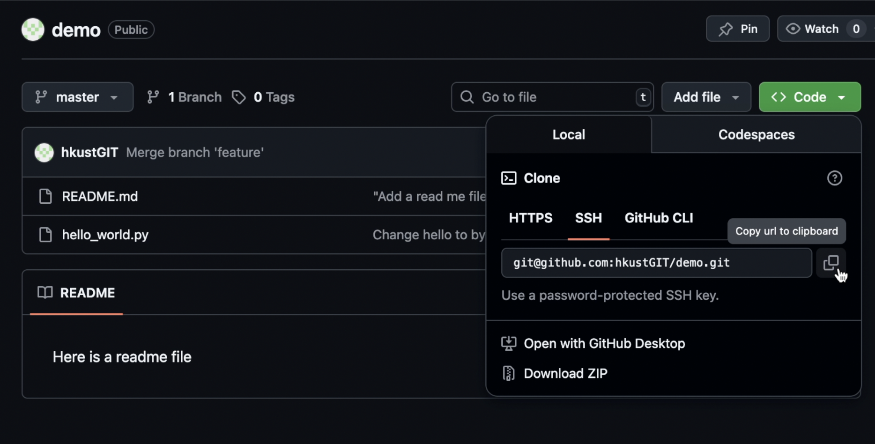The width and height of the screenshot is (875, 444).
Task: Click the terminal icon next to Clone
Action: coord(509,178)
